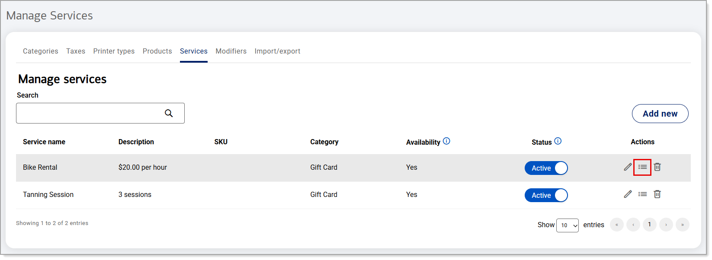The height and width of the screenshot is (260, 712).
Task: Click the Status column header text
Action: 542,142
